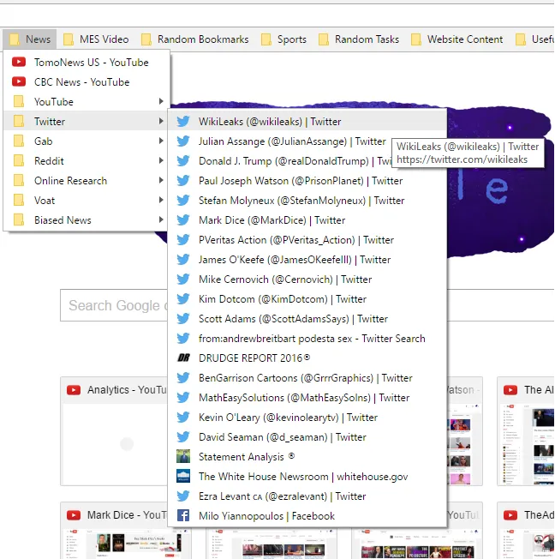The width and height of the screenshot is (555, 559).
Task: Open MathEasySolutions Twitter bookmark
Action: click(x=307, y=398)
